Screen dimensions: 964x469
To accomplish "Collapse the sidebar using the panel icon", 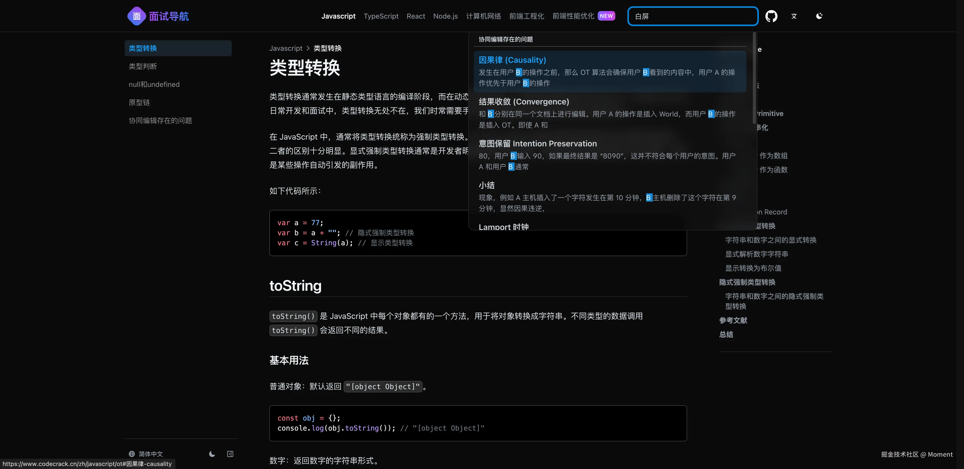I will (x=230, y=454).
